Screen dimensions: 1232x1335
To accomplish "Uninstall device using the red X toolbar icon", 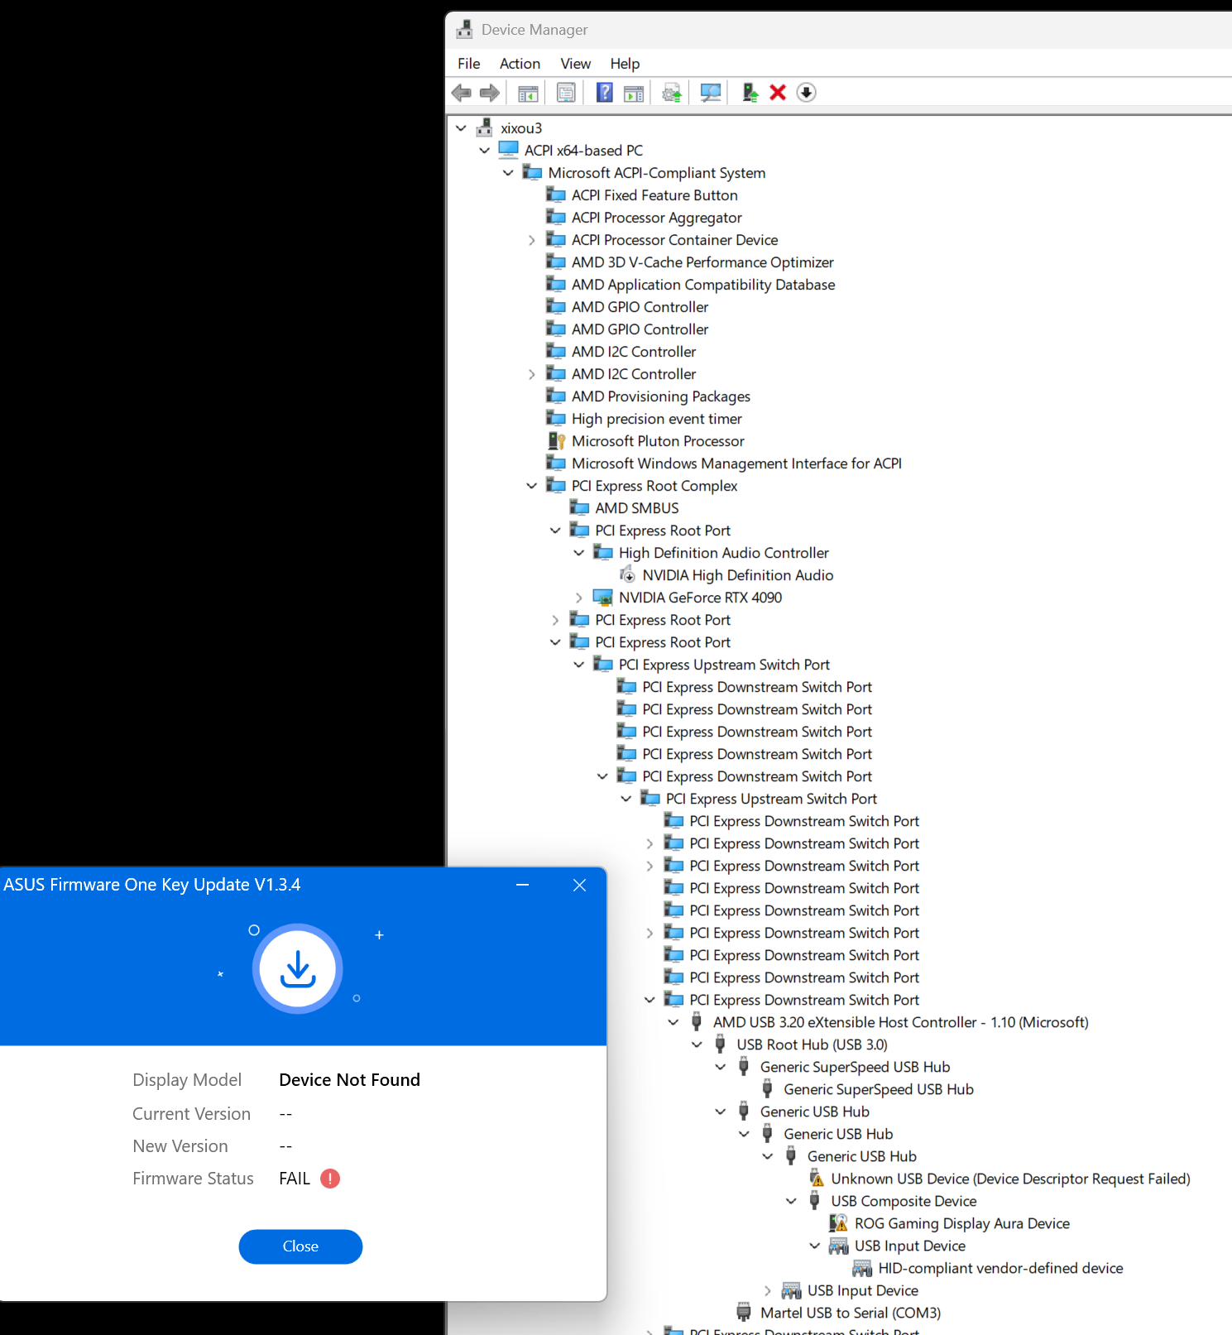I will click(x=778, y=93).
